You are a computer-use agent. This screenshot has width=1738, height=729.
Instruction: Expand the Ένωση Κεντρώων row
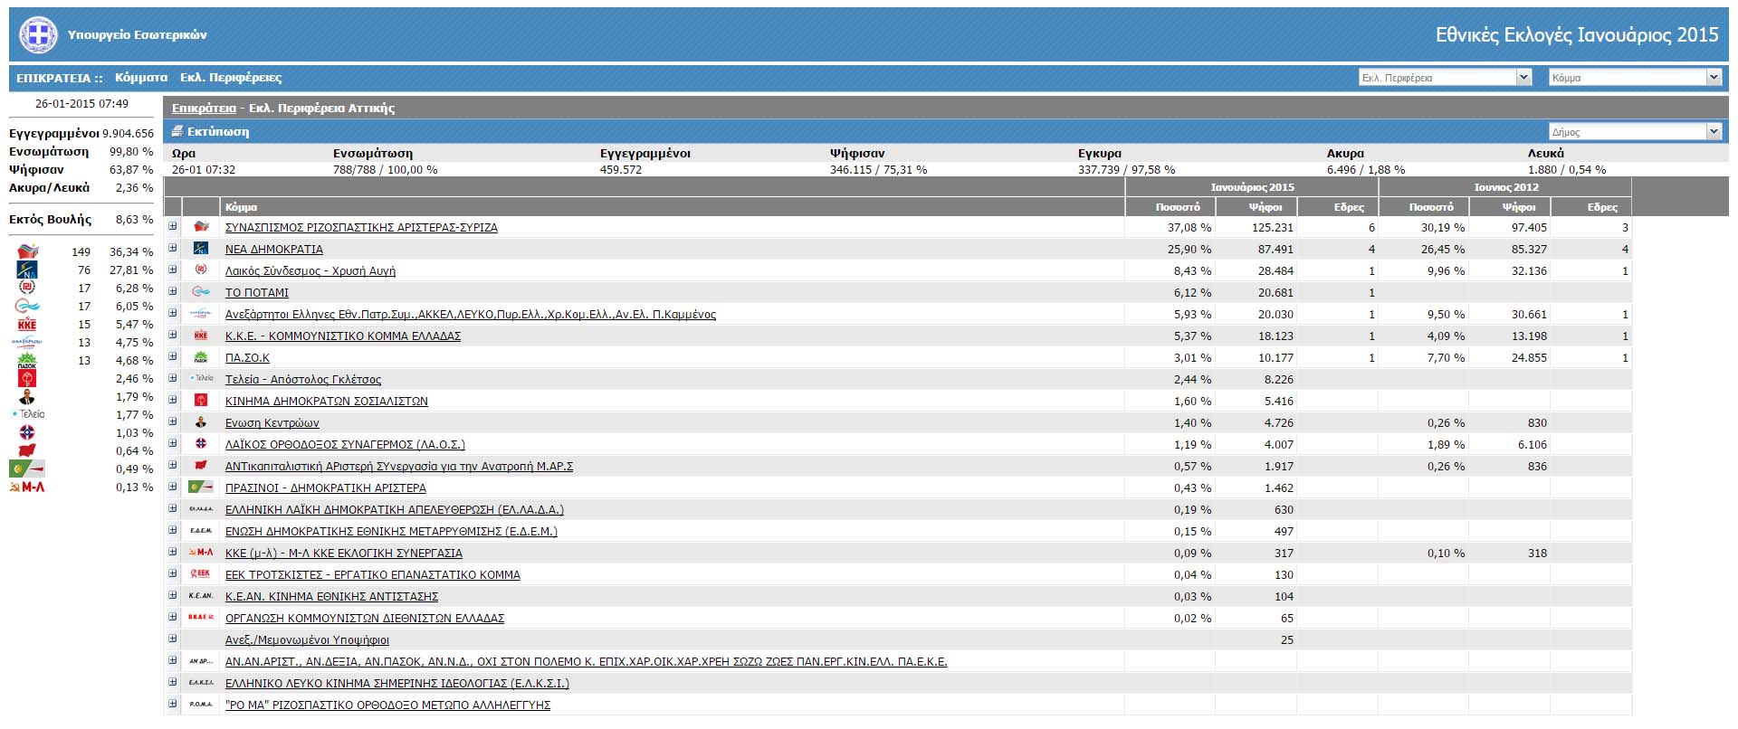pyautogui.click(x=173, y=421)
